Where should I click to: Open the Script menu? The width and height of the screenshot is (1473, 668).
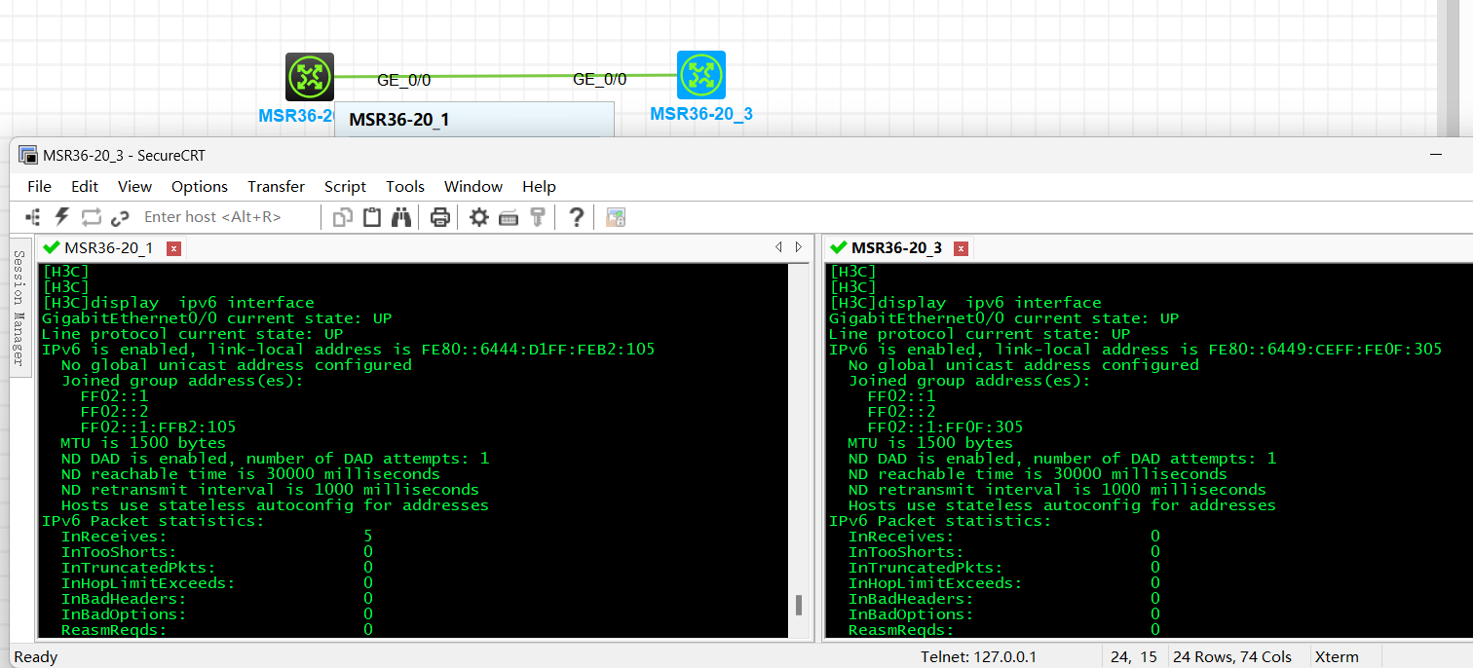click(x=345, y=186)
